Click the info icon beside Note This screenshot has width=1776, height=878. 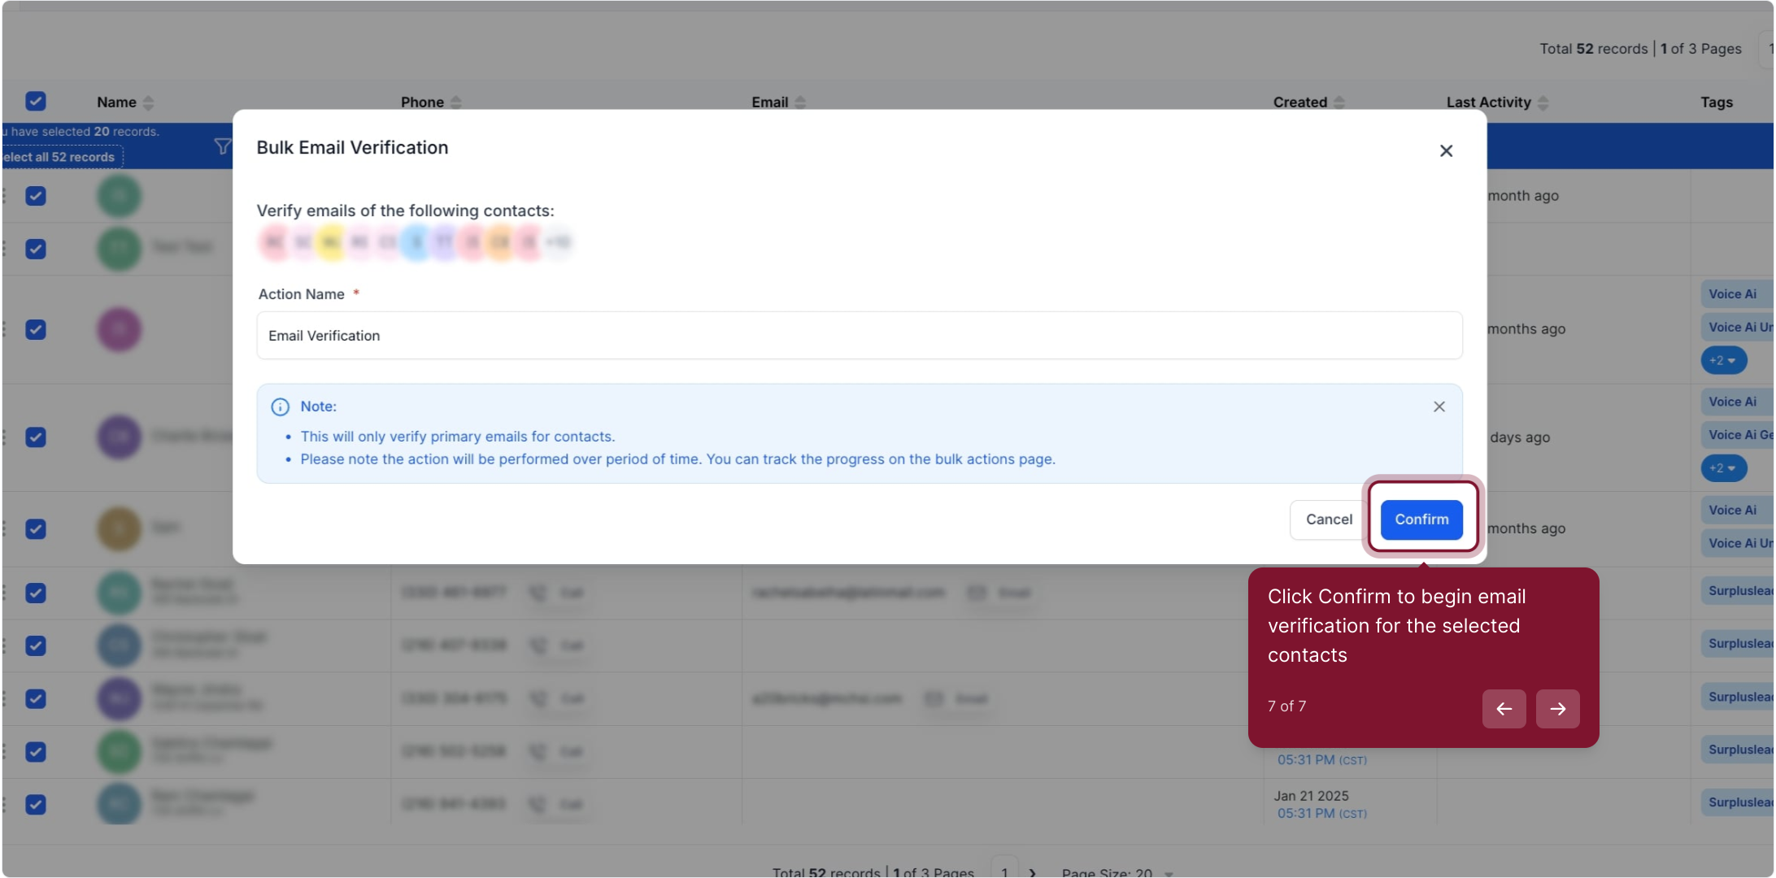pos(280,406)
